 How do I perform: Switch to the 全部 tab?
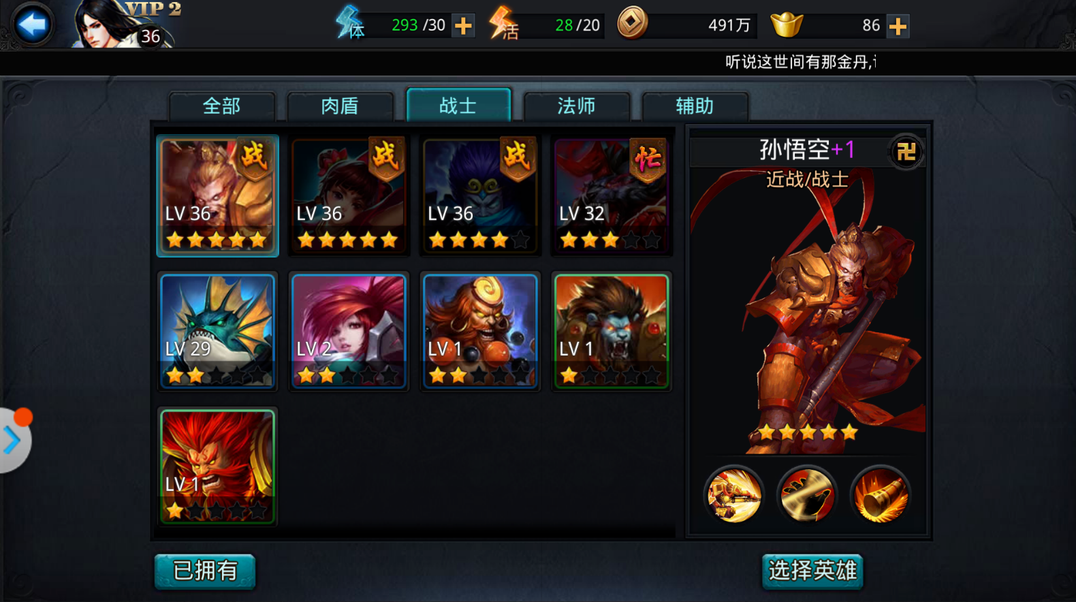point(222,106)
